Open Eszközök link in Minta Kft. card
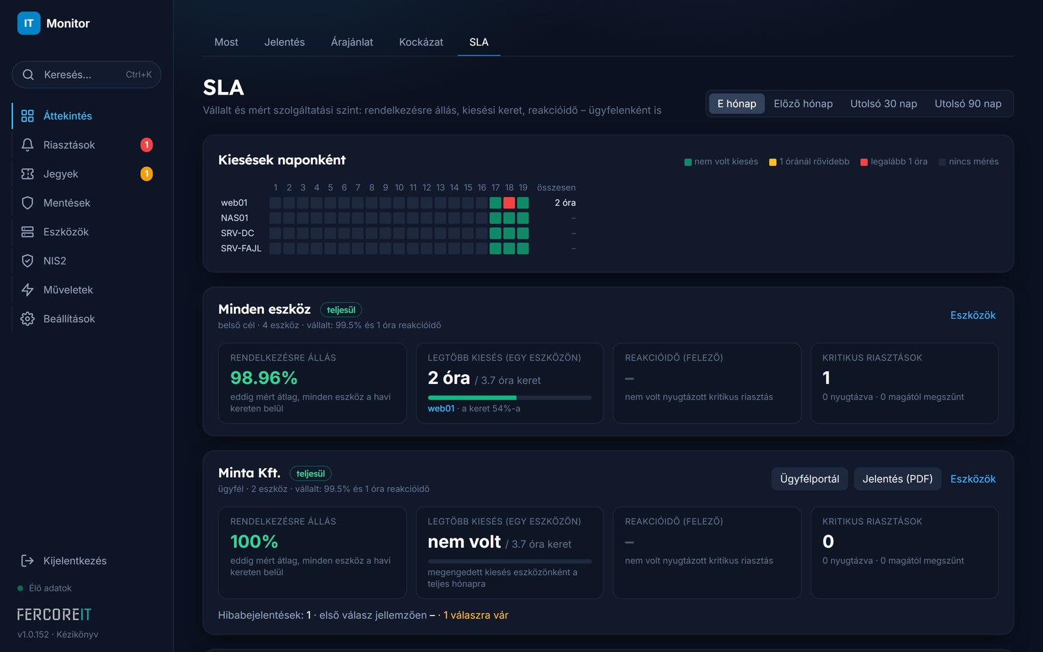This screenshot has width=1043, height=652. point(973,479)
